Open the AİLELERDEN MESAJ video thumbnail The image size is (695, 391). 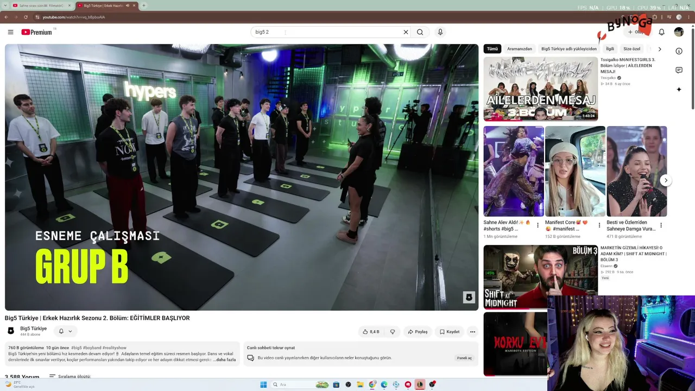pos(540,89)
